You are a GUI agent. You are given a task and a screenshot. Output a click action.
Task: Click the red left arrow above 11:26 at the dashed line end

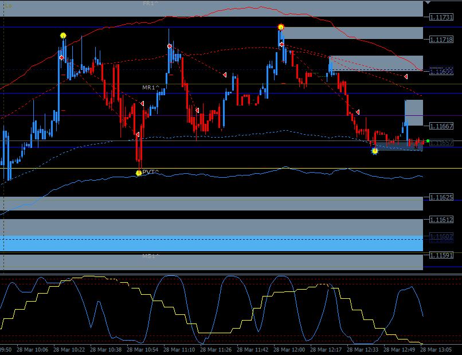[225, 75]
